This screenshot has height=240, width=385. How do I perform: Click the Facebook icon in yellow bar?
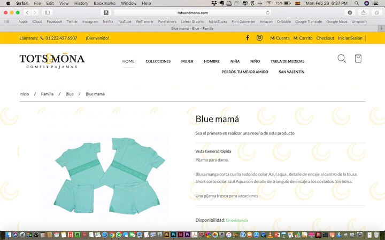coord(248,38)
